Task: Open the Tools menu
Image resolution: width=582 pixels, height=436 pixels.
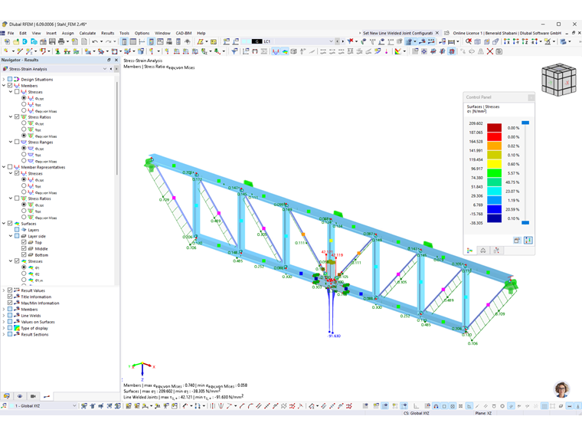Action: (x=124, y=33)
